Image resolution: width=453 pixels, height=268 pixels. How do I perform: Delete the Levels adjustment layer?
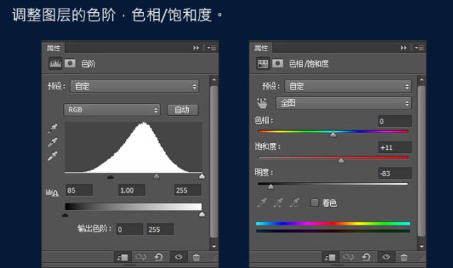197,257
